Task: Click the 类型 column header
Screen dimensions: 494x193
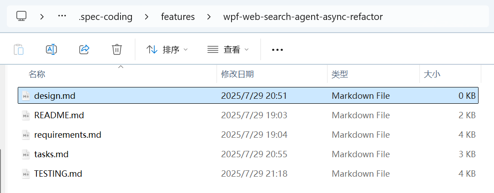Action: click(x=340, y=74)
